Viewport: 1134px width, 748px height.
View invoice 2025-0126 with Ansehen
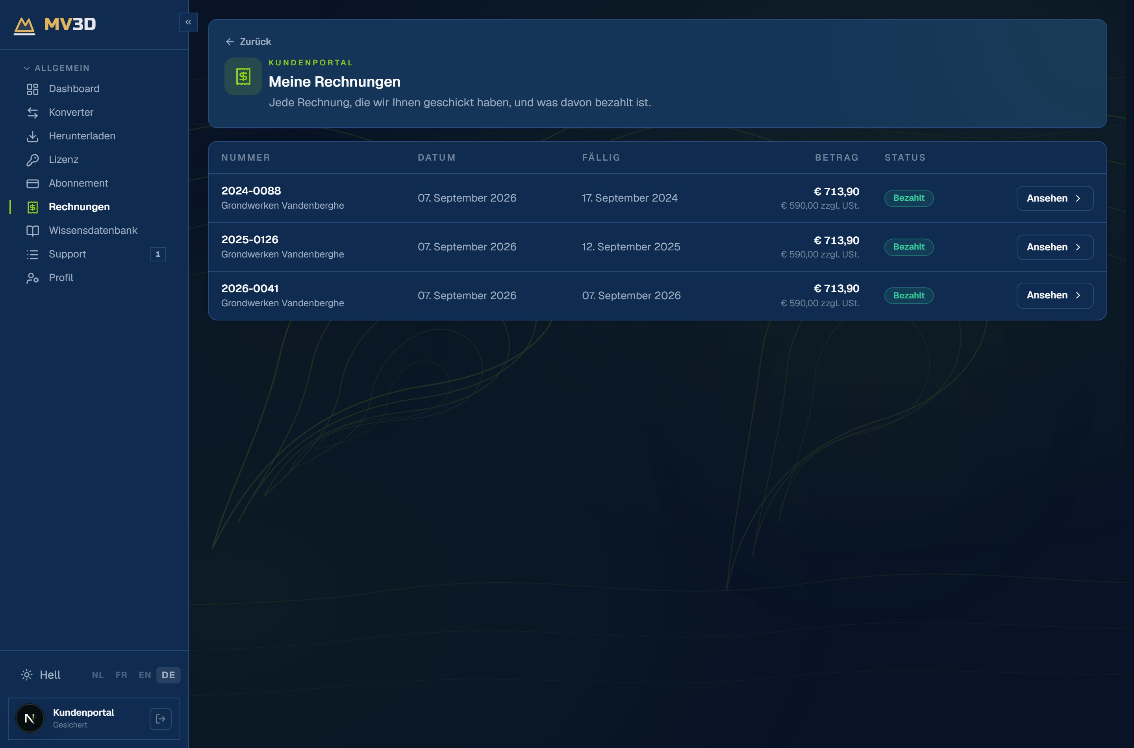1055,247
